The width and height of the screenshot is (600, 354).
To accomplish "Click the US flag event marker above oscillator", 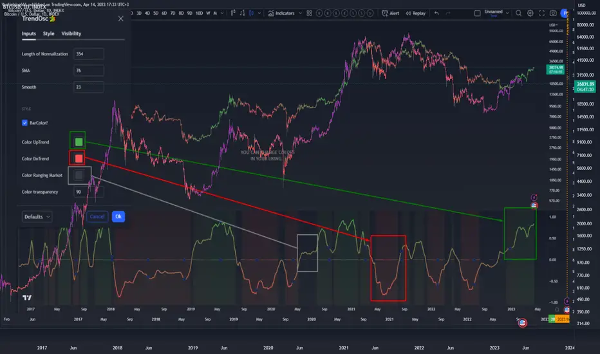I will tap(534, 205).
